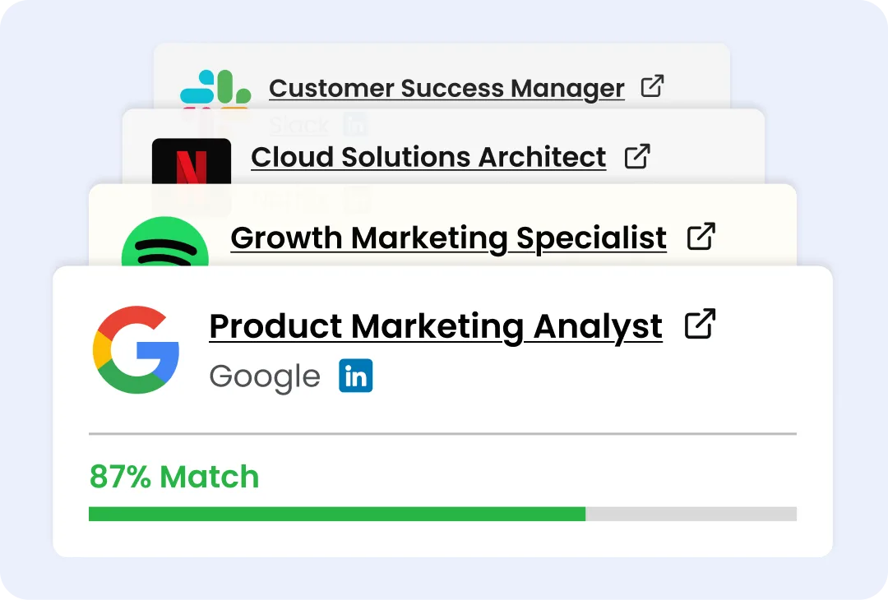
Task: Click the green match progress bar
Action: (x=336, y=514)
